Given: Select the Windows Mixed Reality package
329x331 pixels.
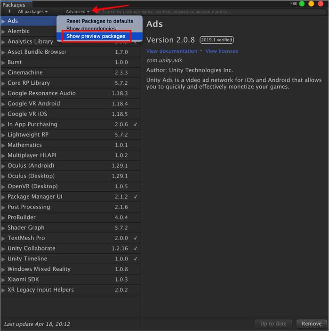Looking at the screenshot, I should pyautogui.click(x=71, y=269).
